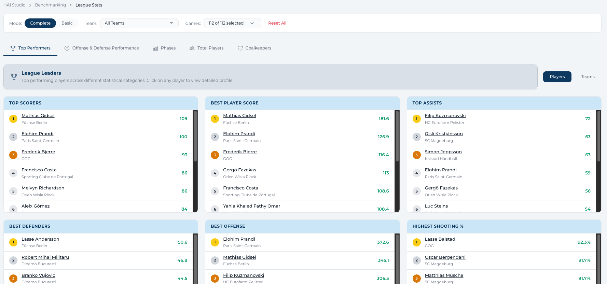Click the target icon for Offense & Defense Performance

[x=67, y=48]
